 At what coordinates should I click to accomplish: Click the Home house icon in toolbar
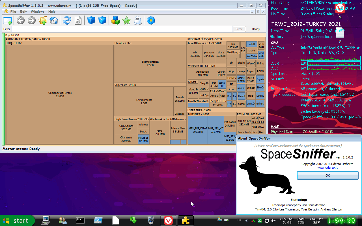[x=54, y=20]
